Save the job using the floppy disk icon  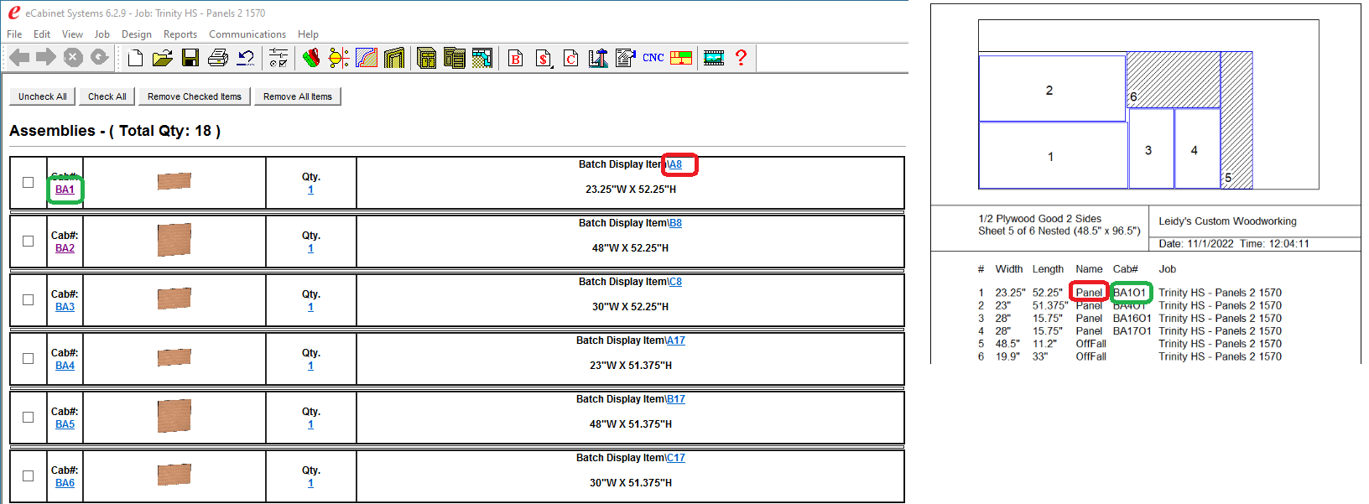pyautogui.click(x=190, y=58)
